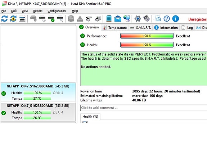207x141 pixels.
Task: Click the eject-style triangle disk icon
Action: (x=80, y=19)
